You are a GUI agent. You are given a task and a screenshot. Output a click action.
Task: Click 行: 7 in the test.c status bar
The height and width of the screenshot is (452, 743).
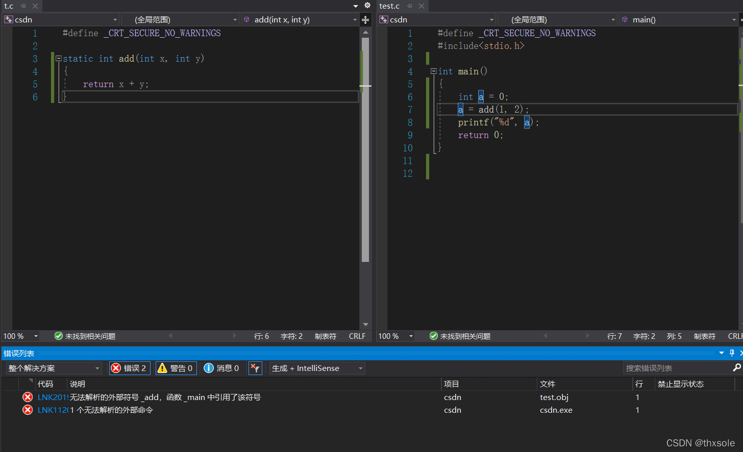coord(614,336)
